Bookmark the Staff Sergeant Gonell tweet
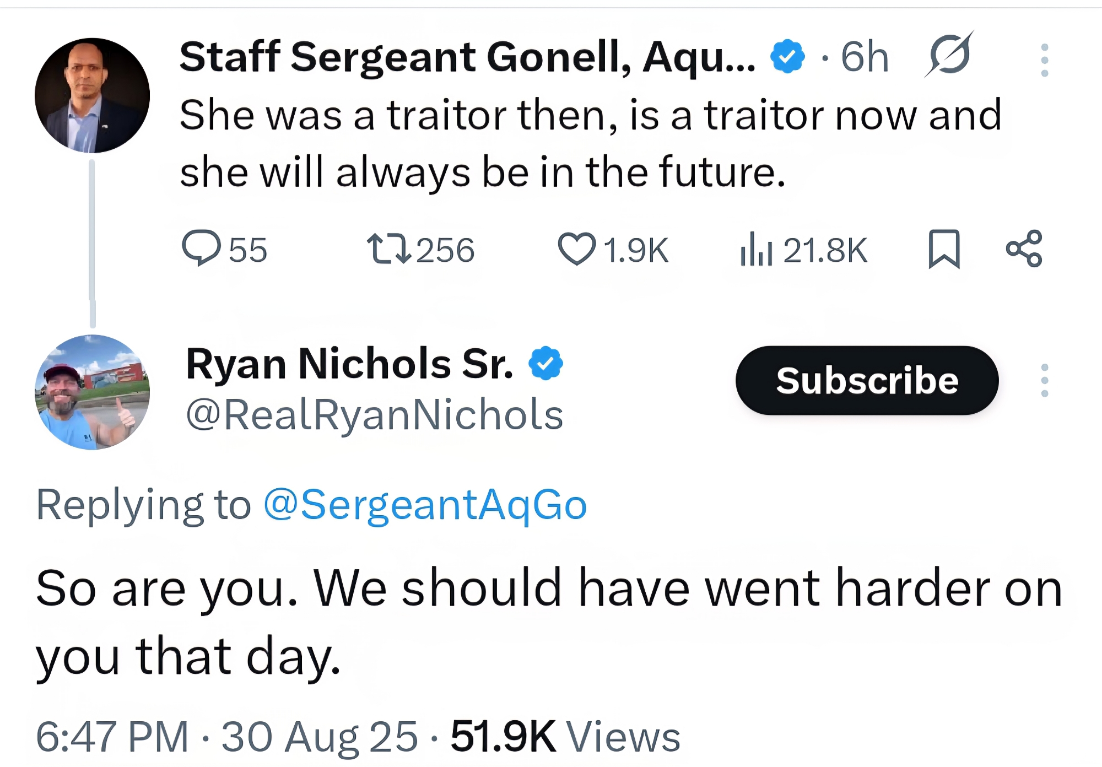The height and width of the screenshot is (767, 1102). tap(944, 249)
